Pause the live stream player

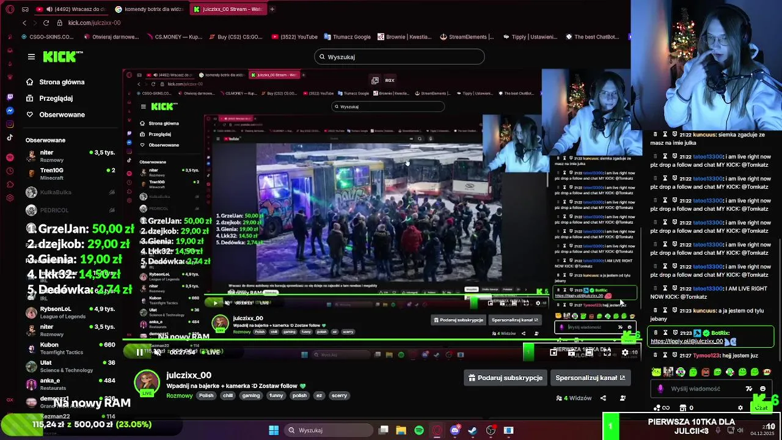(x=139, y=352)
